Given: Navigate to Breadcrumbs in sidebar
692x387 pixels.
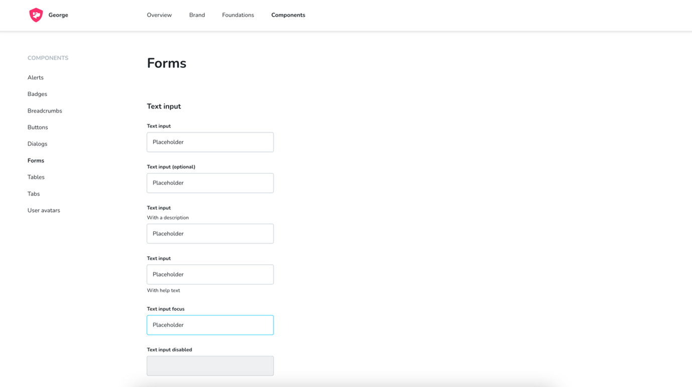Looking at the screenshot, I should pos(45,111).
